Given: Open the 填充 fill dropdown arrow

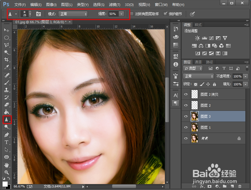Looking at the screenshot, I should [245, 84].
